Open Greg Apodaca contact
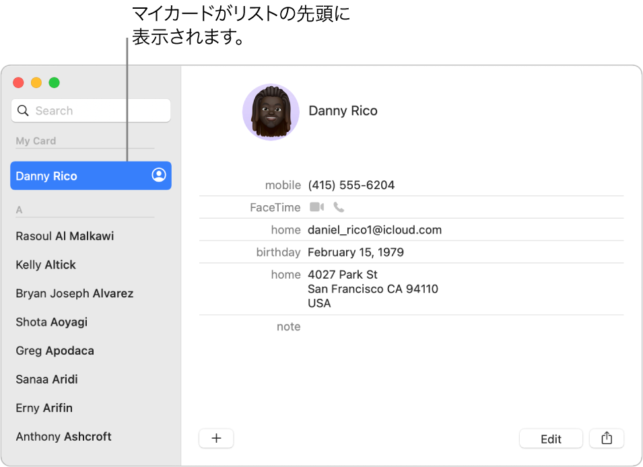The width and height of the screenshot is (643, 467). pos(55,351)
